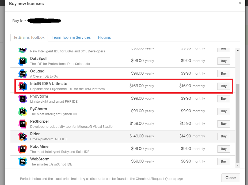This screenshot has height=185, width=248.
Task: Click the $69.00 yearly WebStorm price
Action: coord(143,161)
